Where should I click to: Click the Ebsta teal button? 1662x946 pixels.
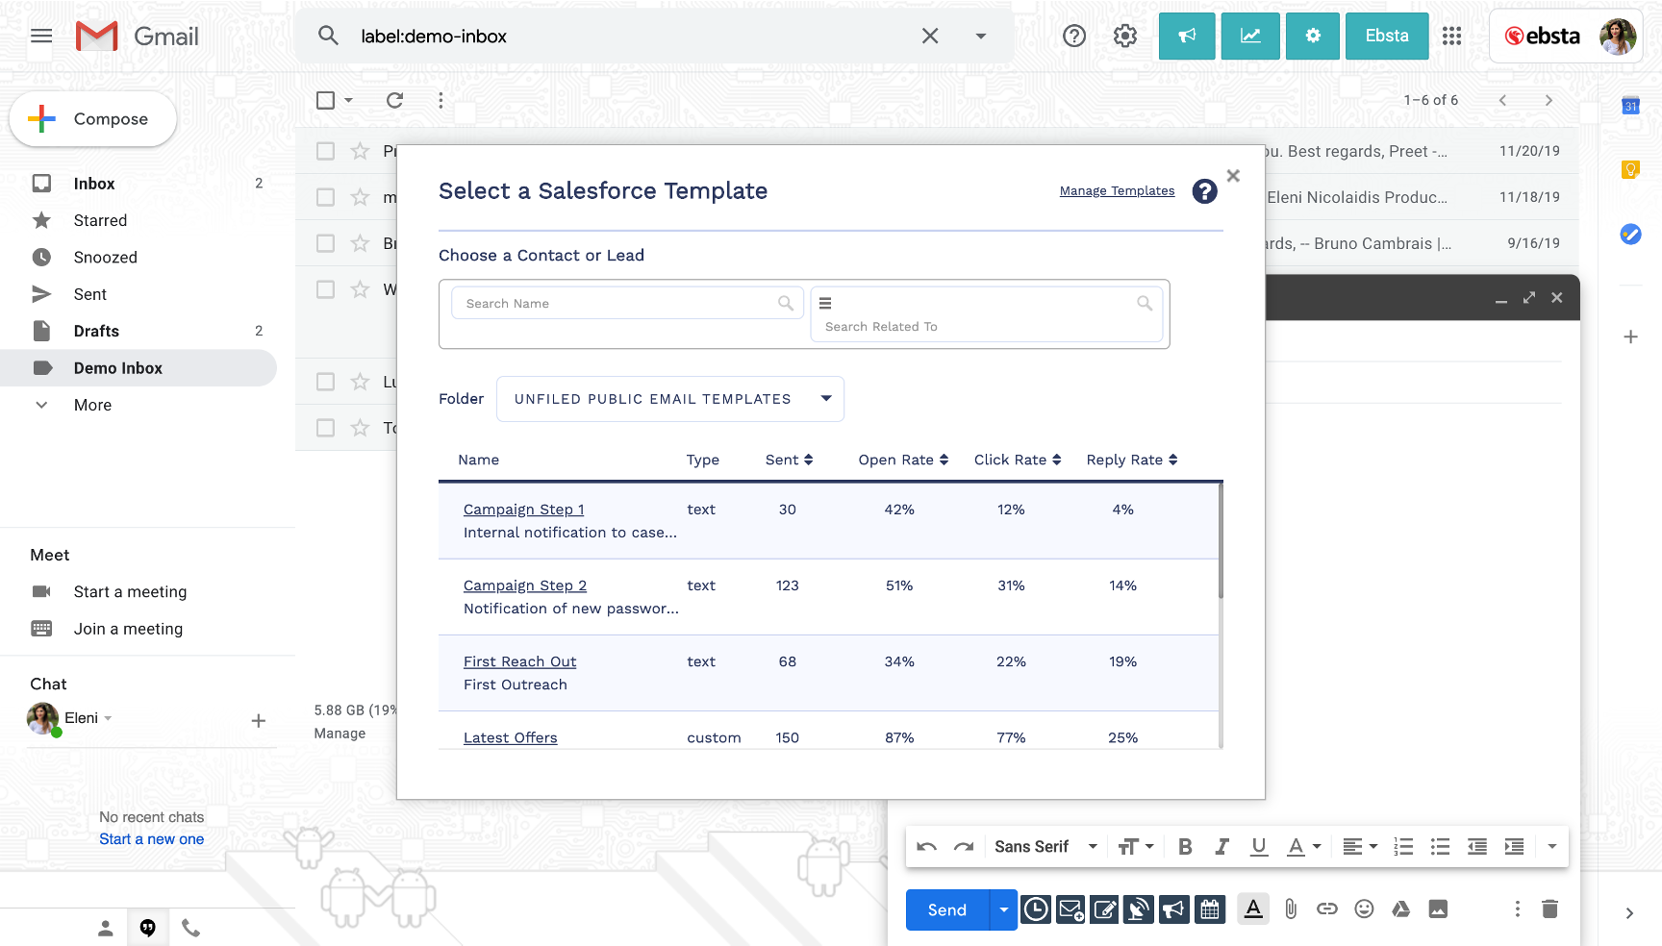pyautogui.click(x=1387, y=37)
